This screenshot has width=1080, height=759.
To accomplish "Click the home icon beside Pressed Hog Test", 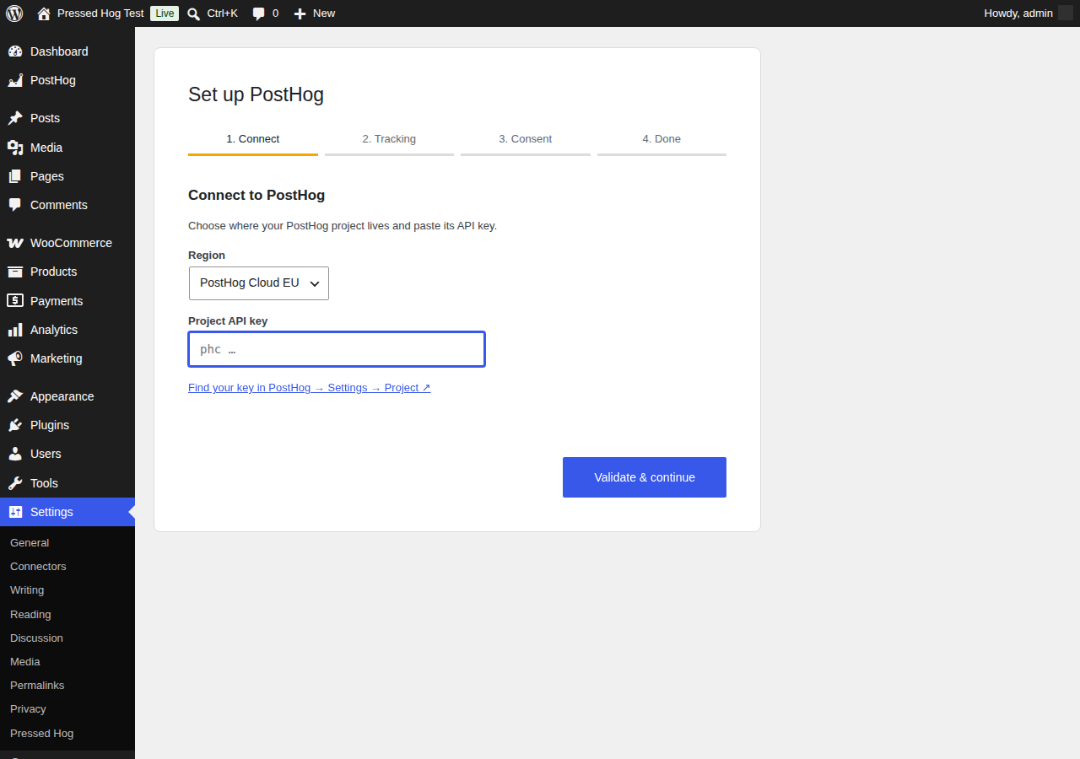I will 44,13.
